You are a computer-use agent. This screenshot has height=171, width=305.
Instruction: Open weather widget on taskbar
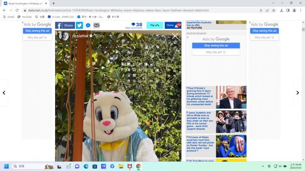pyautogui.click(x=69, y=166)
